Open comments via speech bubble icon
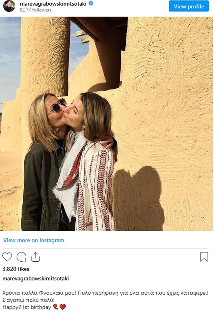 pyautogui.click(x=21, y=257)
